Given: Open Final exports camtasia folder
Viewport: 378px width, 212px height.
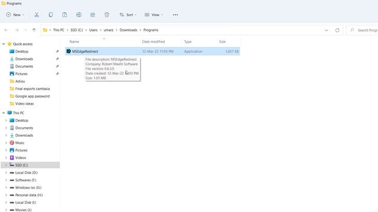Looking at the screenshot, I should 32,89.
